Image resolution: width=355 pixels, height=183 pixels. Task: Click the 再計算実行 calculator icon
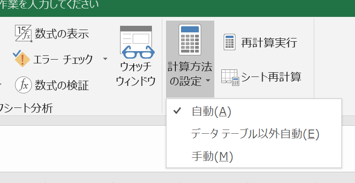tap(230, 42)
